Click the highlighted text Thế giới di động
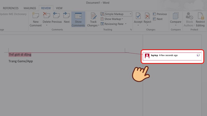This screenshot has height=116, width=207. click(20, 54)
